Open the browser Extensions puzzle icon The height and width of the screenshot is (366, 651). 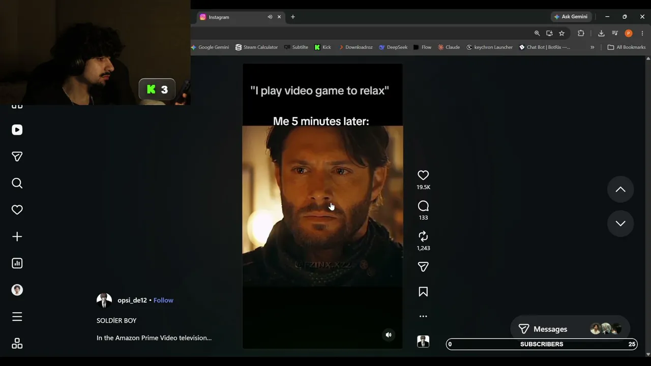(x=581, y=34)
